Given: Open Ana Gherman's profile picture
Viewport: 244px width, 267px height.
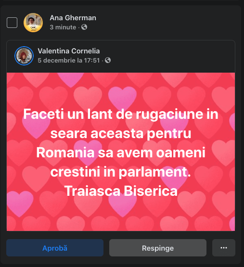Looking at the screenshot, I should coord(33,23).
